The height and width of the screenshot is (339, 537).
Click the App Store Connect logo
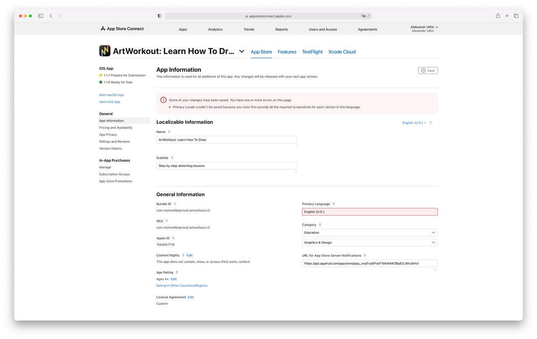pyautogui.click(x=122, y=29)
